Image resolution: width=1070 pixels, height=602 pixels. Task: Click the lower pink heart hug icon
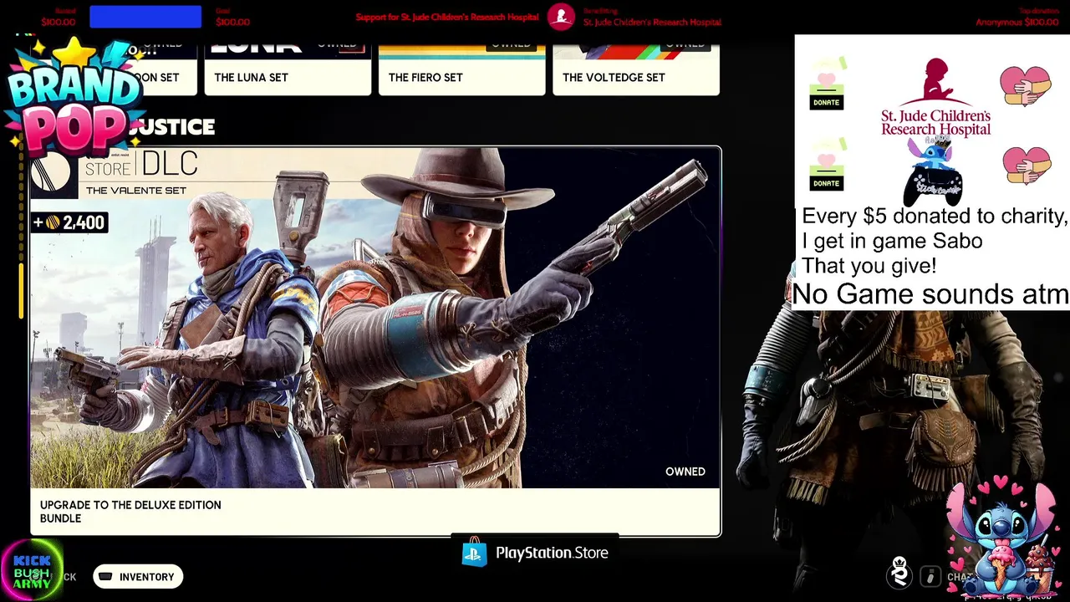pyautogui.click(x=1027, y=166)
